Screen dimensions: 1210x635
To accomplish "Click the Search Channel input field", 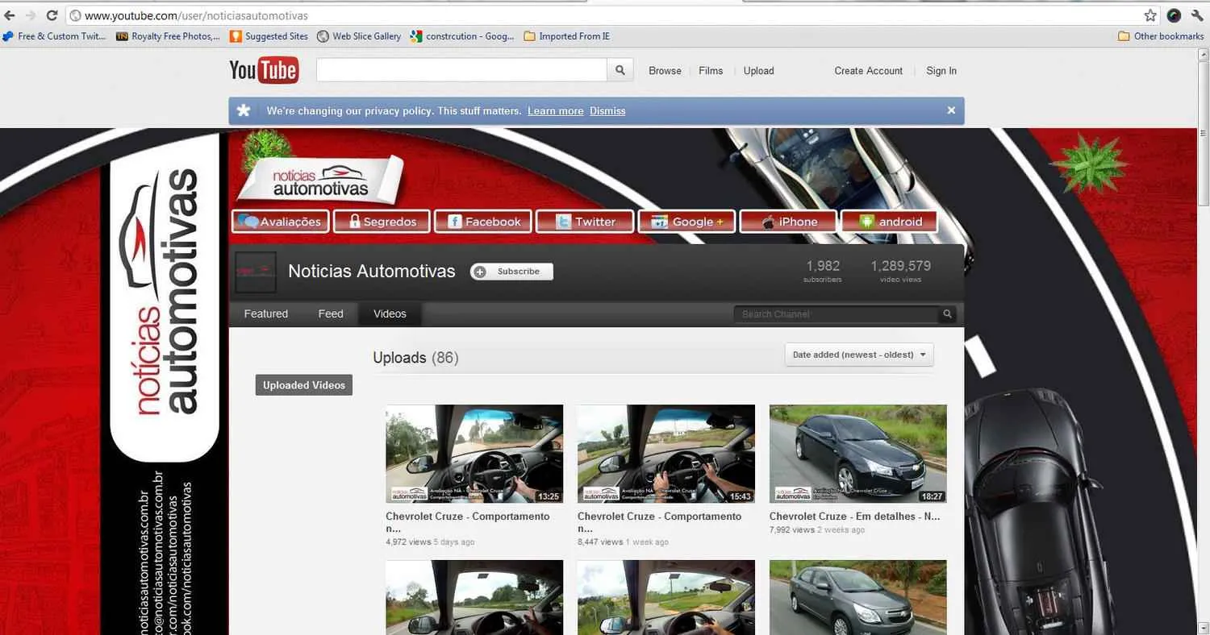I will tap(837, 314).
